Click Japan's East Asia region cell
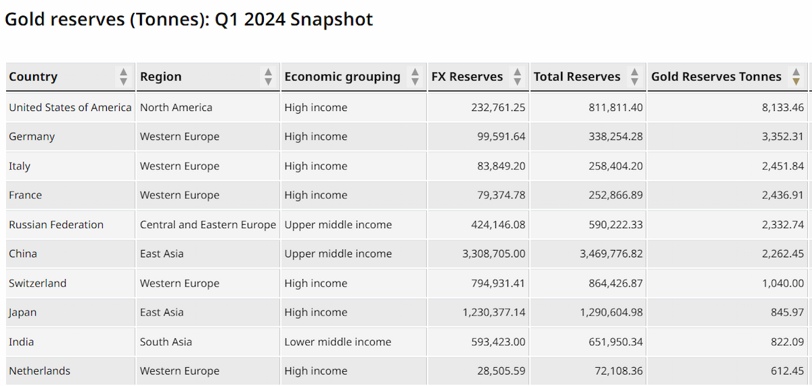Image resolution: width=812 pixels, height=386 pixels. coord(162,312)
